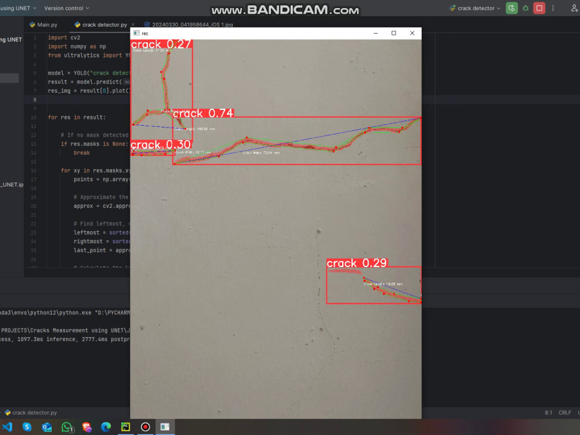Click line number 8 in the gutter
The image size is (580, 435).
pos(35,100)
